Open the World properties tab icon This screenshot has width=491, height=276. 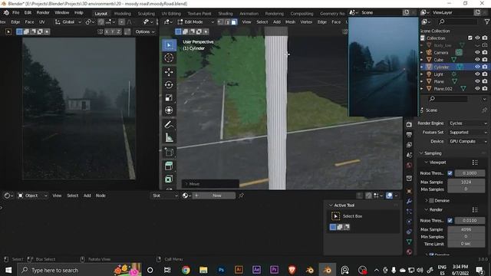pyautogui.click(x=409, y=166)
